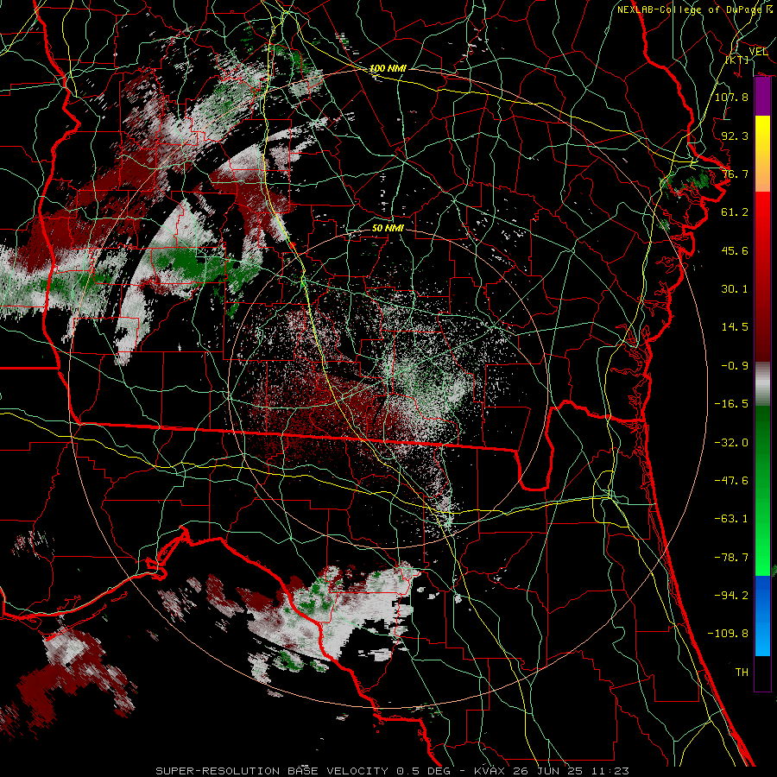The height and width of the screenshot is (777, 777).
Task: Click the -94.2 velocity scale value
Action: (731, 596)
